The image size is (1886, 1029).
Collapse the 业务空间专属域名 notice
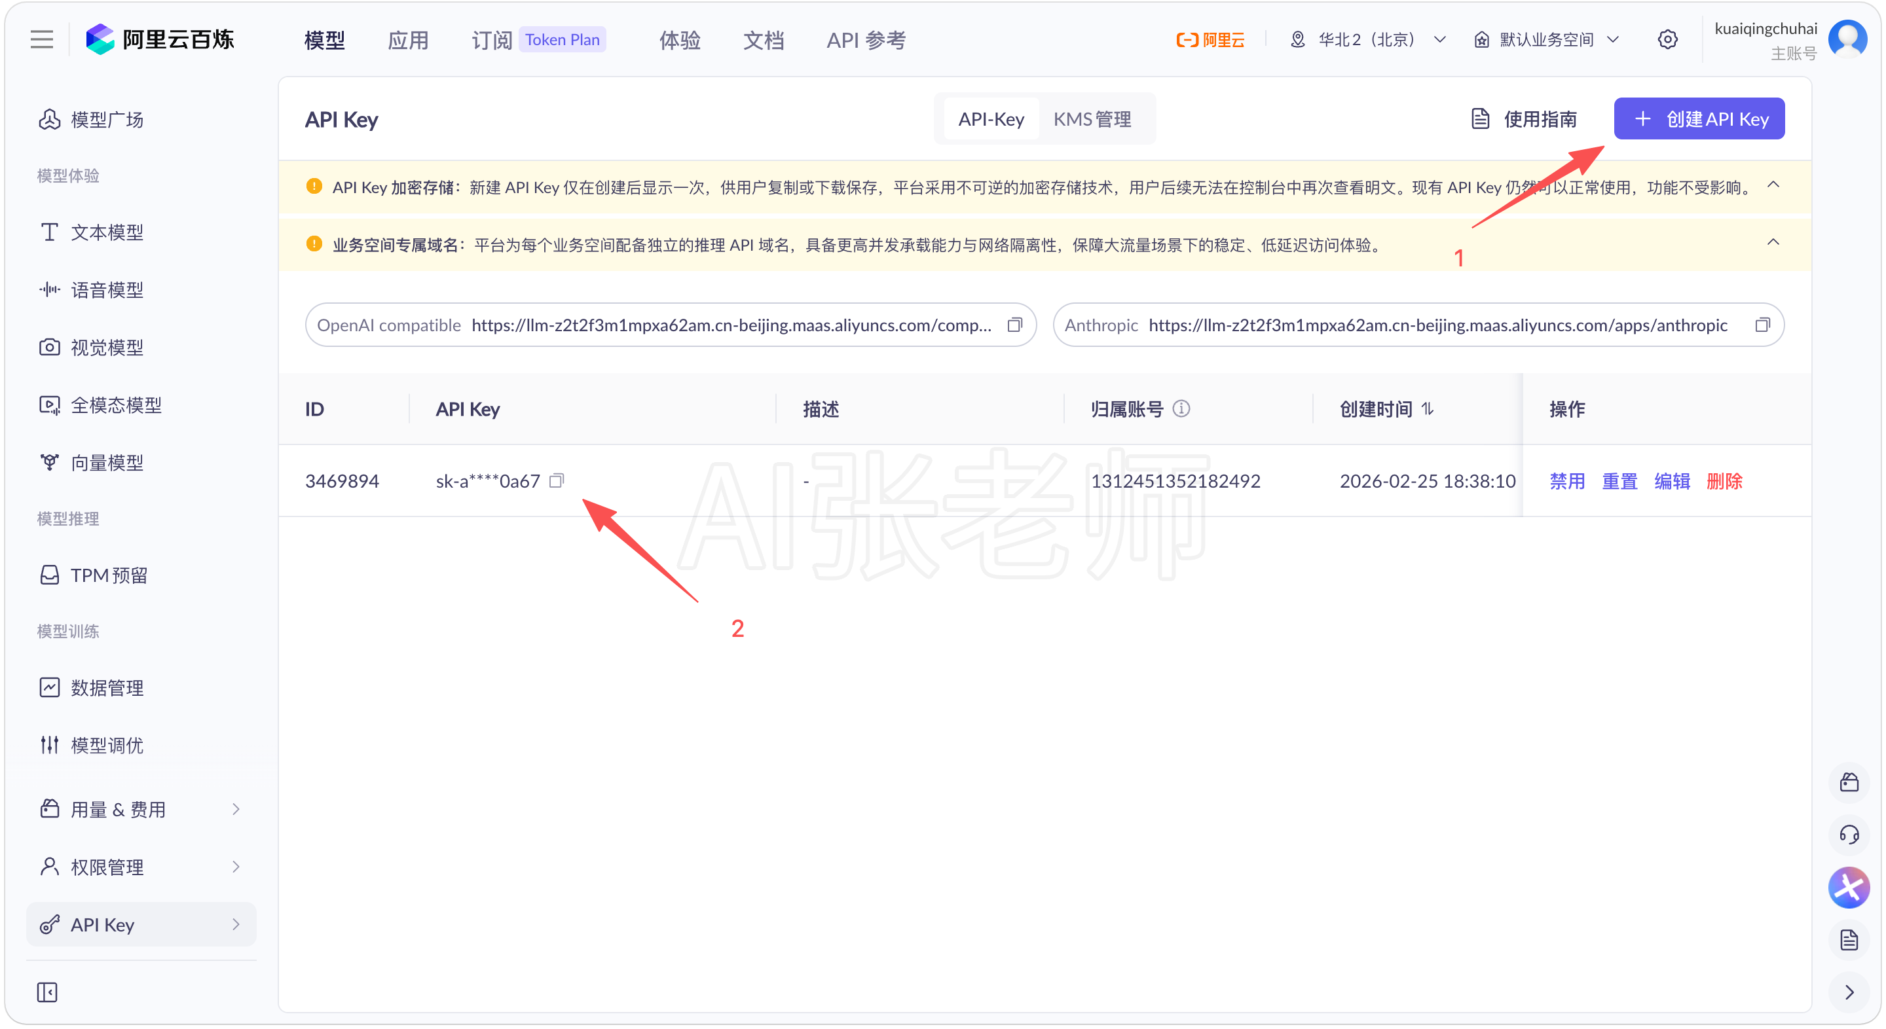pyautogui.click(x=1773, y=242)
